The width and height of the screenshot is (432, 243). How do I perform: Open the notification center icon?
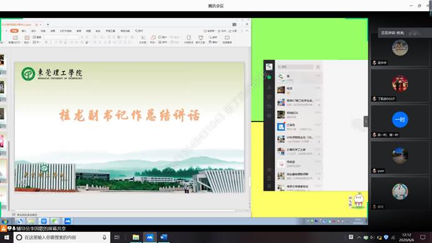[423, 237]
